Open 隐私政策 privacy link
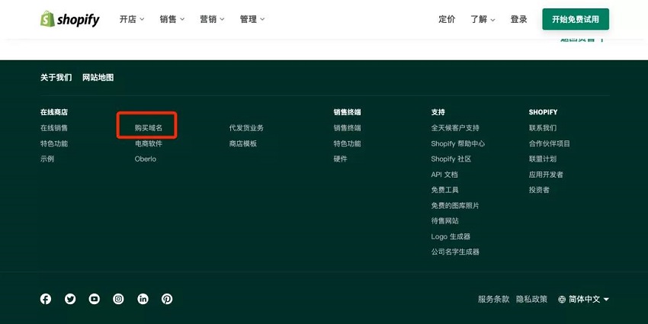The image size is (648, 324). 531,299
